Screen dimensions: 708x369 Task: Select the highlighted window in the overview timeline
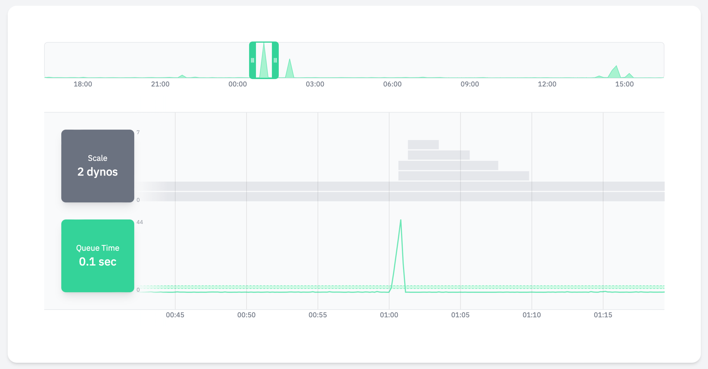(x=264, y=60)
